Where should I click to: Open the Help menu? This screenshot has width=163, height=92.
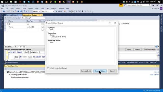[68, 8]
